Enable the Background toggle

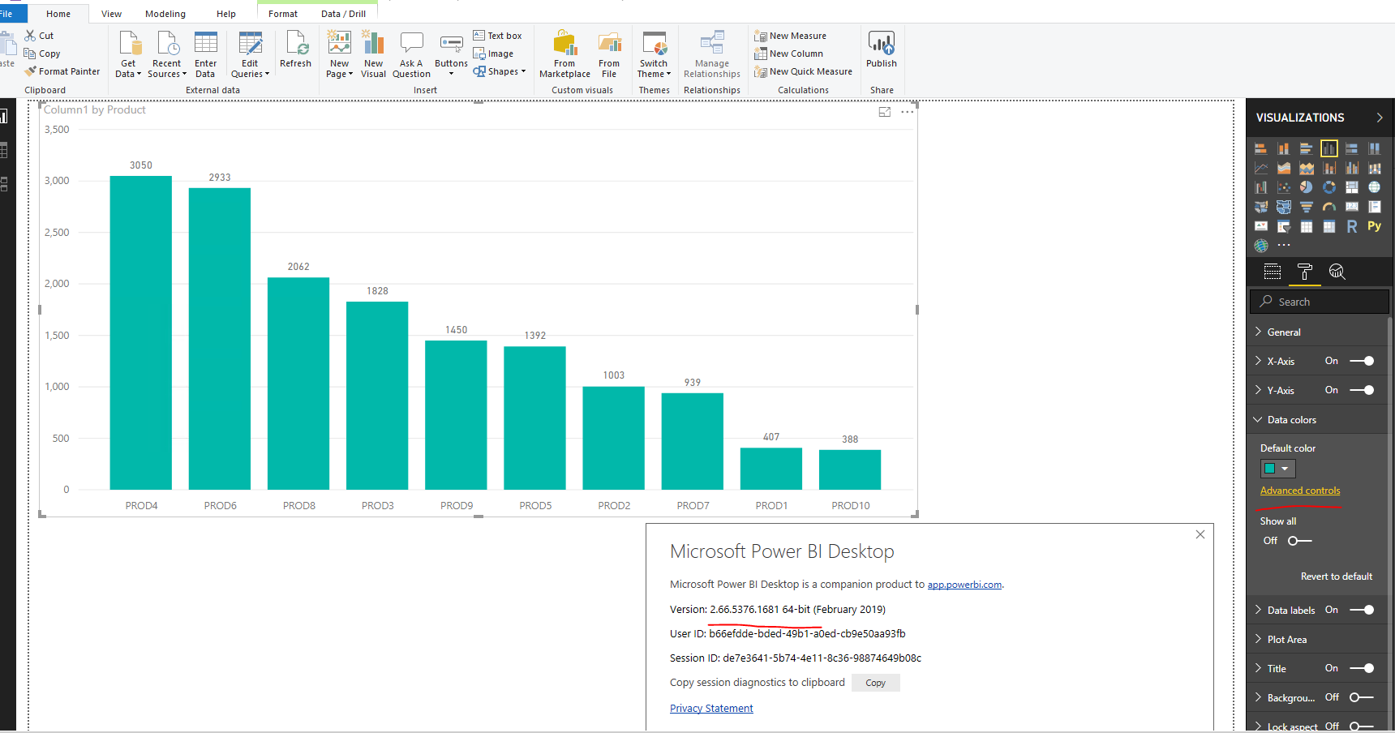[x=1362, y=697]
